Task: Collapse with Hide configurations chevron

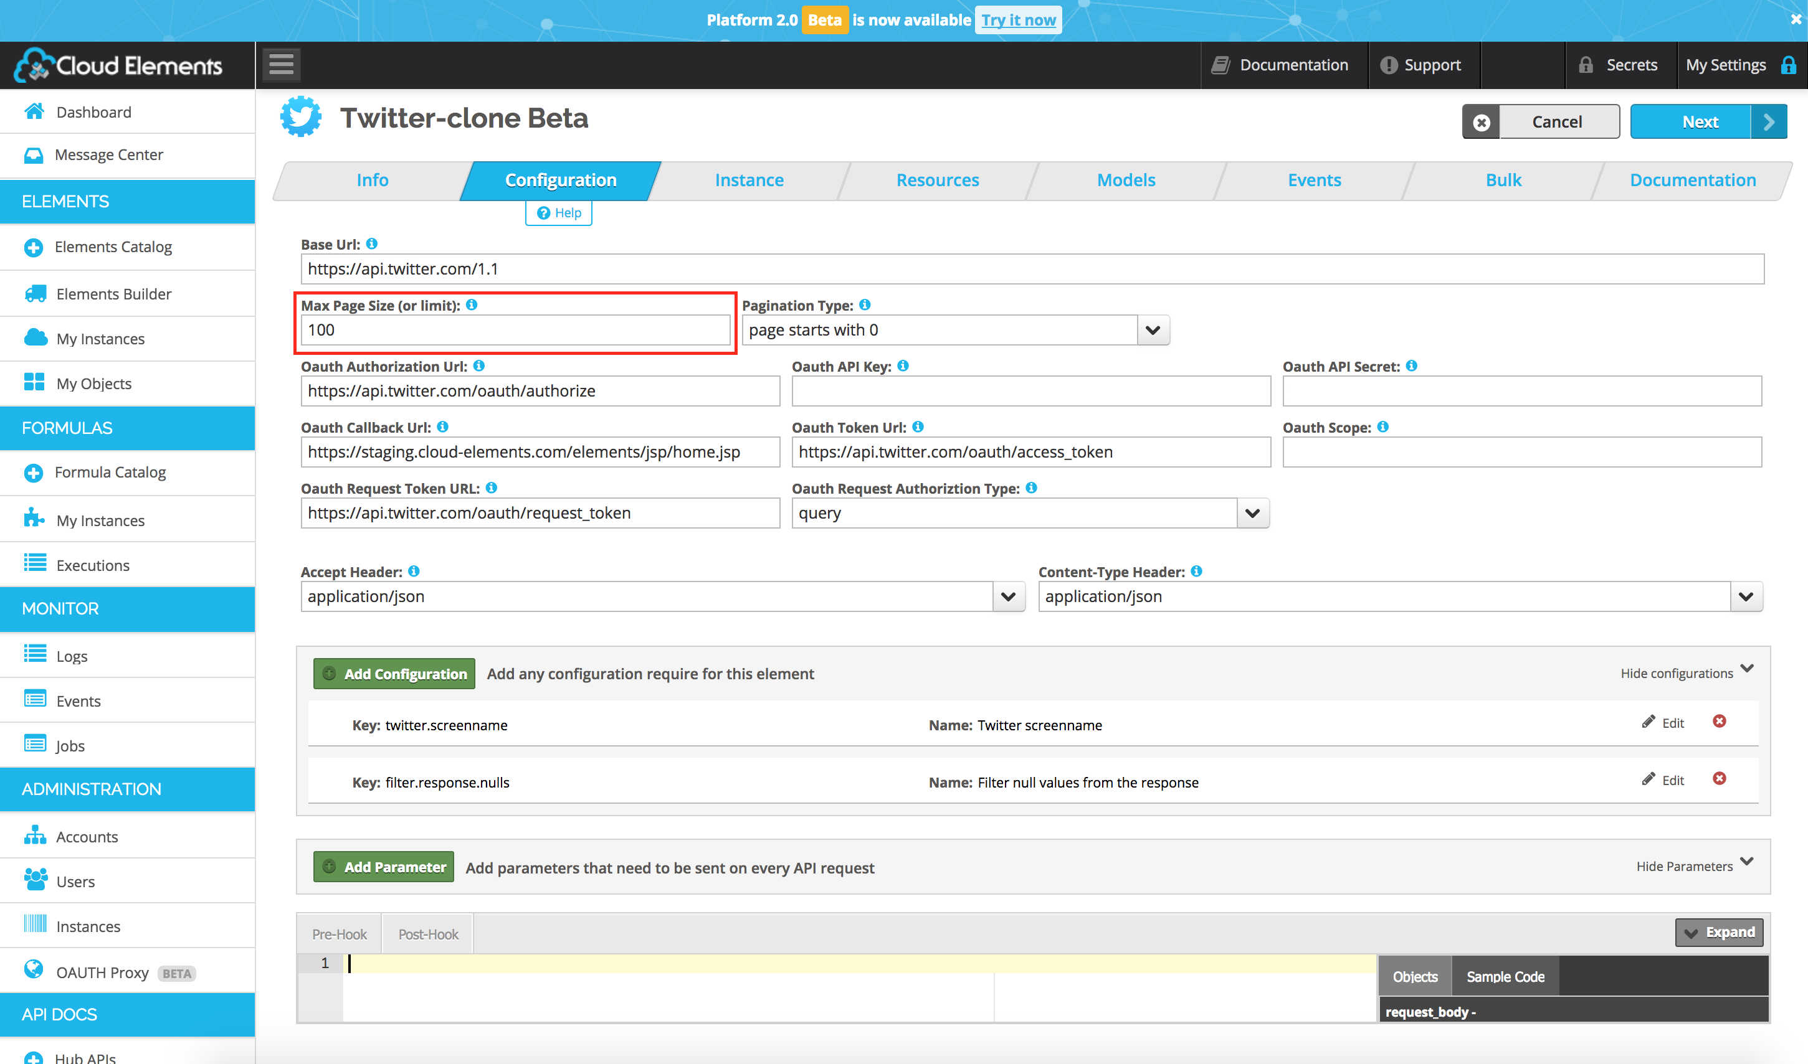Action: pos(1747,669)
